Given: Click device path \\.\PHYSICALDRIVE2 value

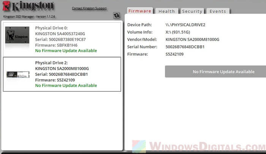Looking at the screenshot, I should pyautogui.click(x=185, y=25).
